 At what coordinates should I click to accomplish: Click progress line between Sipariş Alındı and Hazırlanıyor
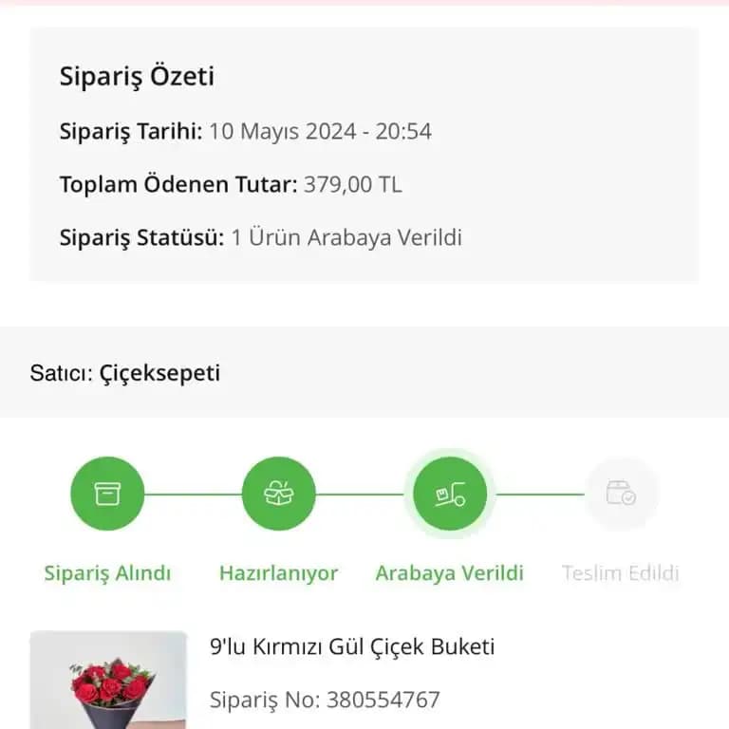tap(193, 494)
